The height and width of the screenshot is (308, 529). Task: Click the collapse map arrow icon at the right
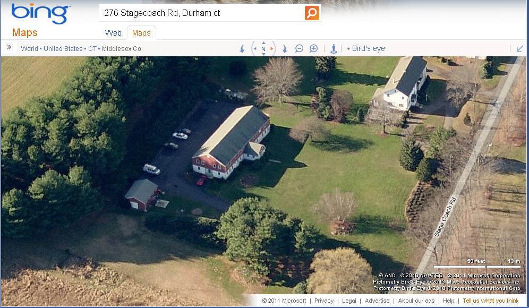519,49
